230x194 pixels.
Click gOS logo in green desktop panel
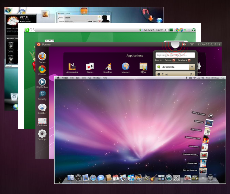[30, 30]
